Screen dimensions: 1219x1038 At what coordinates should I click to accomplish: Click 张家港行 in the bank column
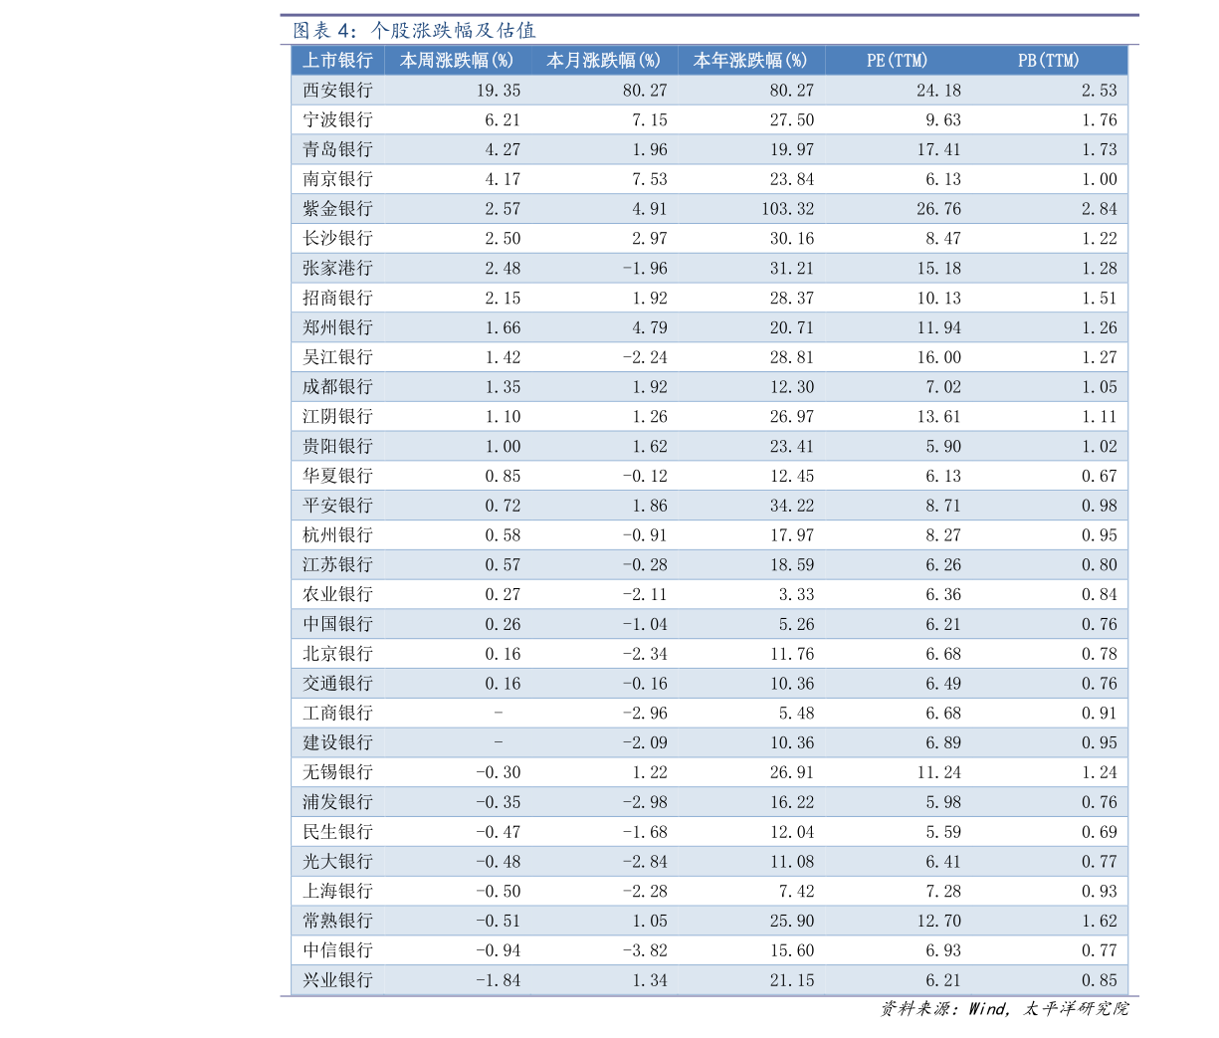click(x=337, y=269)
